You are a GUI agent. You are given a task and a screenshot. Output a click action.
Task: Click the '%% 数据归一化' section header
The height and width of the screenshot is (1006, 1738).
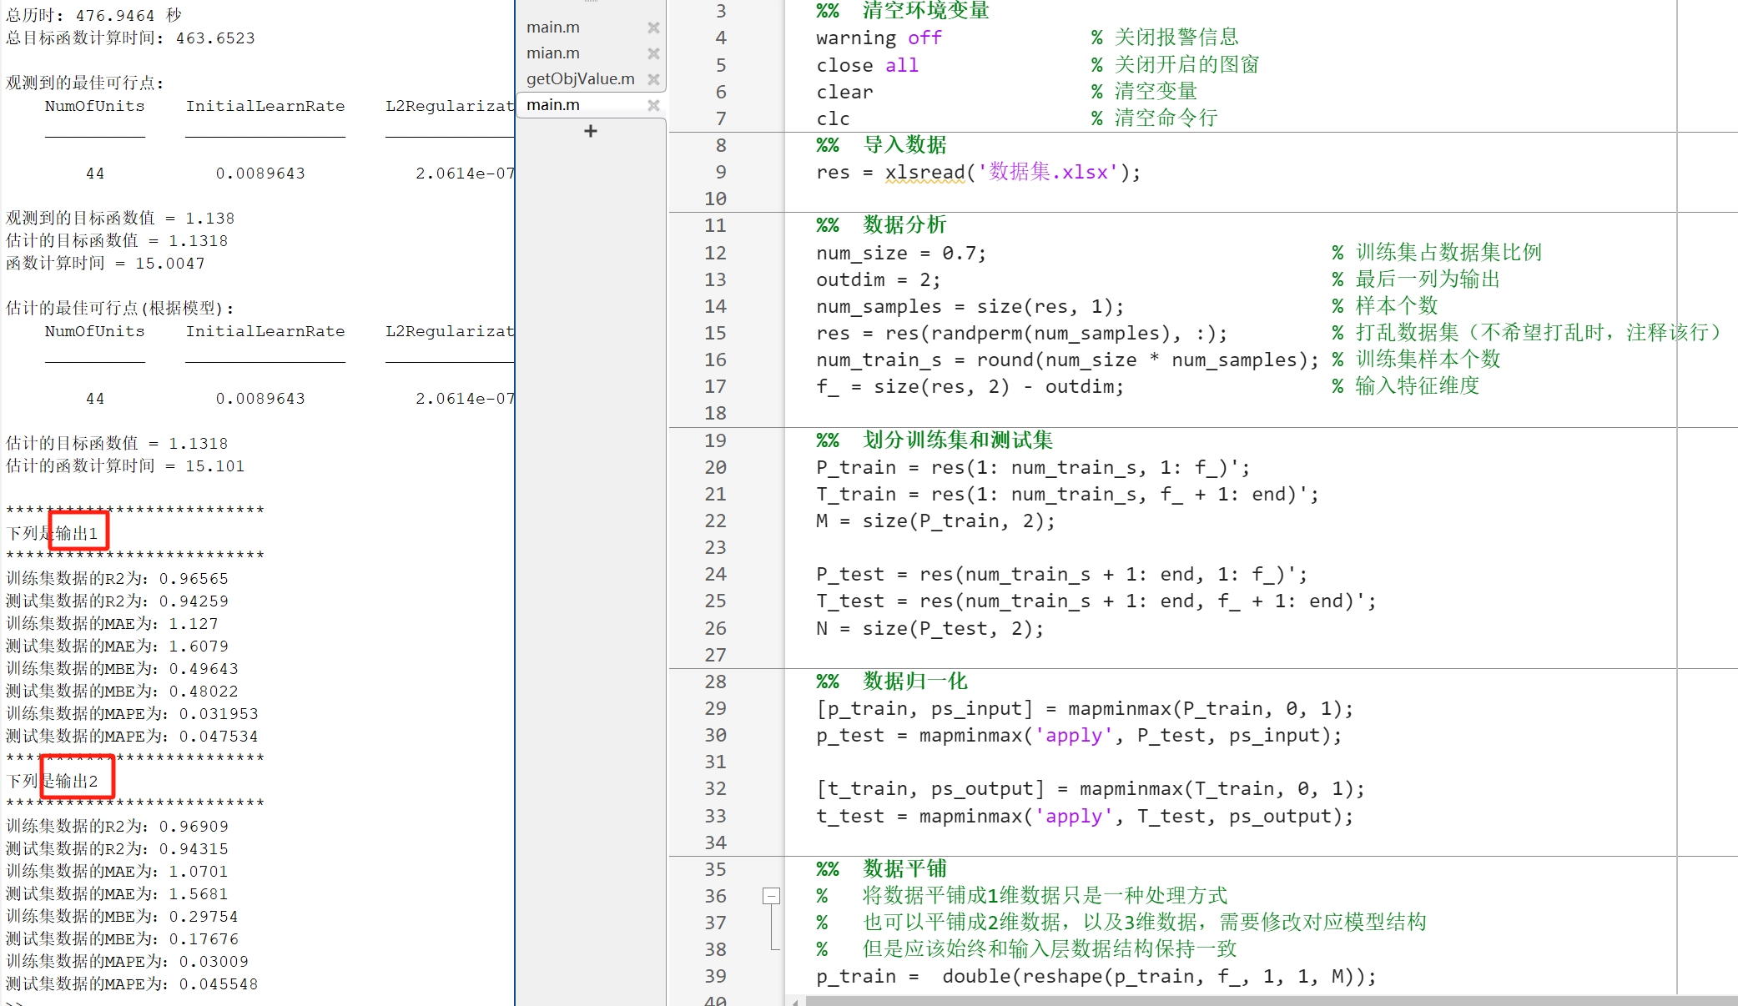[891, 682]
